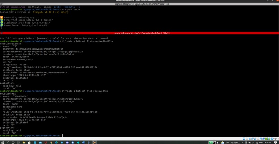Screen dimensions: 279x144
Task: Open the Action Center notifications icon
Action: pyautogui.click(x=276, y=143)
